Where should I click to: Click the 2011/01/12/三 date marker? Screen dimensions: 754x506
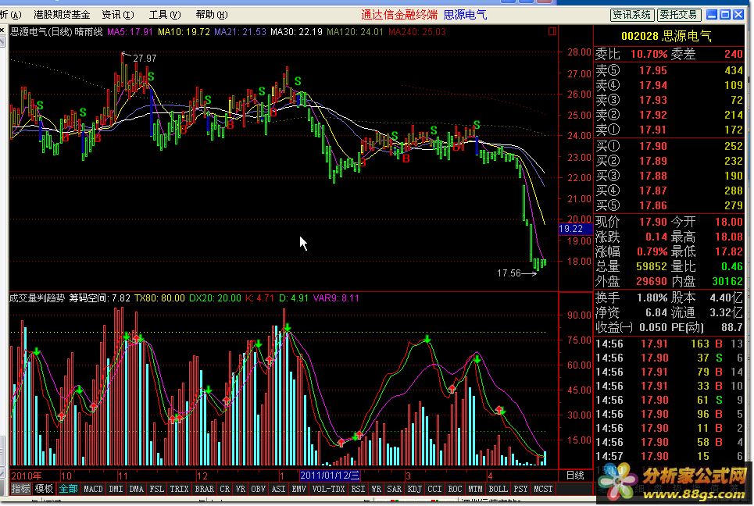point(330,476)
